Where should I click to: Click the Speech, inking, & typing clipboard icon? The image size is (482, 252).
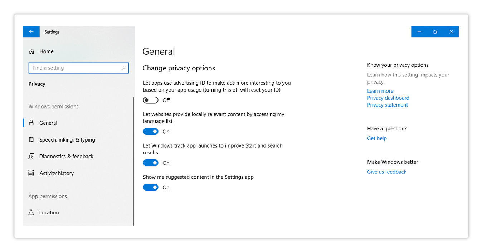pyautogui.click(x=31, y=140)
